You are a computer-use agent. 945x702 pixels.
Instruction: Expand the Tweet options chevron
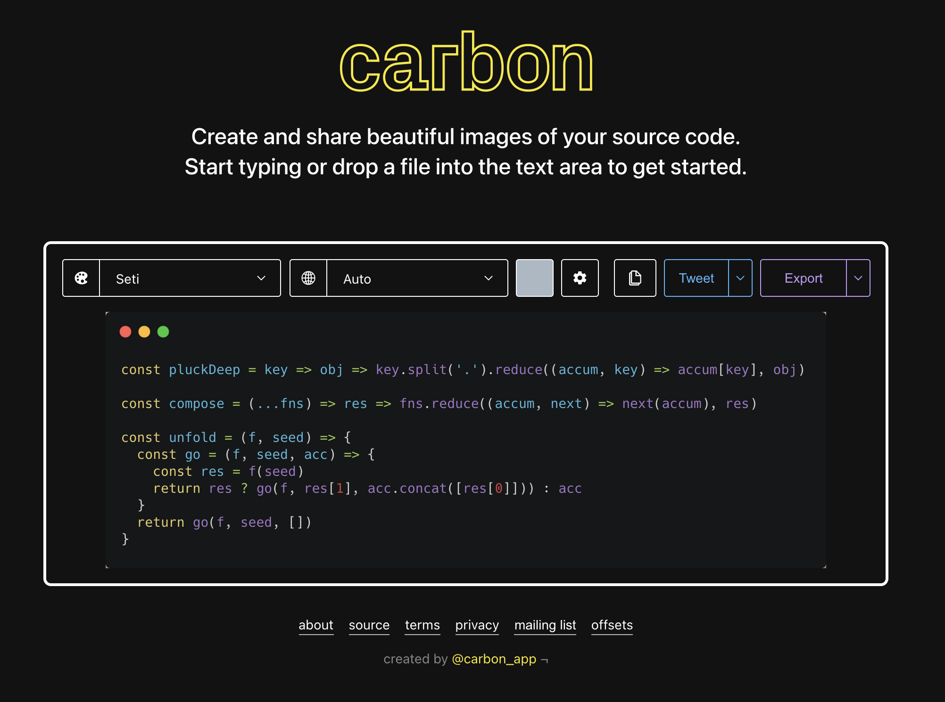click(740, 278)
